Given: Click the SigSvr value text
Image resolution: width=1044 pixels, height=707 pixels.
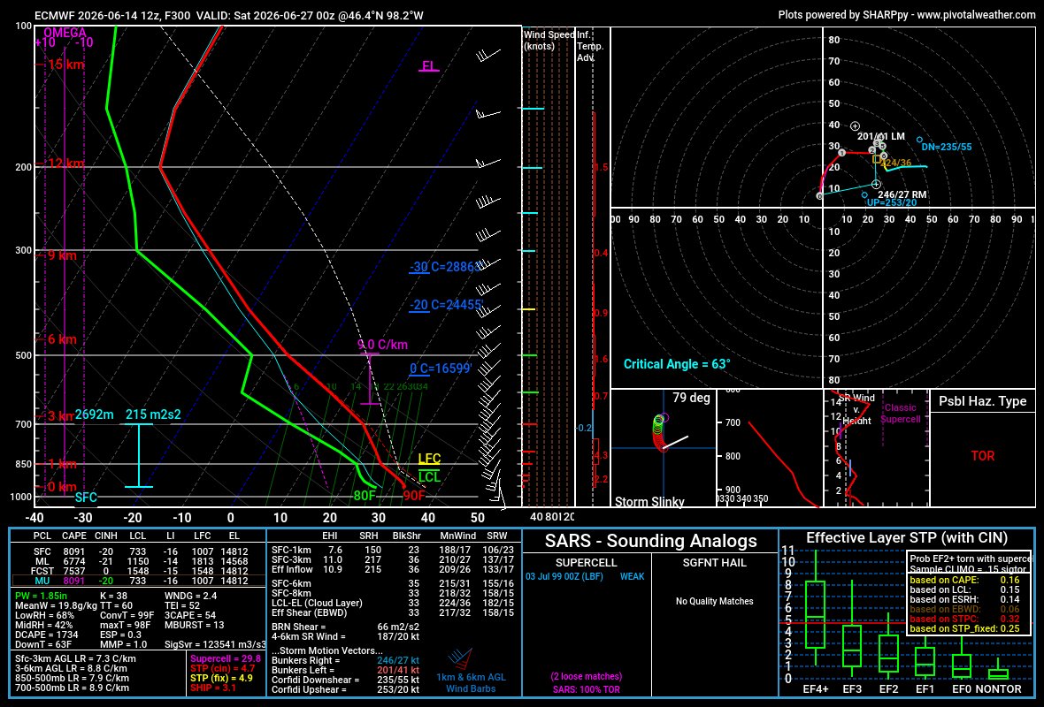Looking at the screenshot, I should click(214, 644).
